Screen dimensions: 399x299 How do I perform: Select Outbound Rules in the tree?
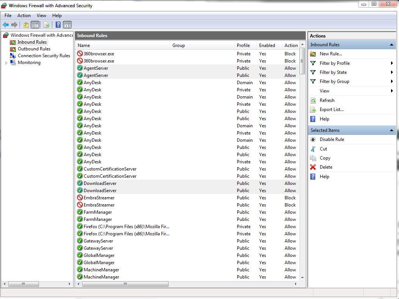[x=34, y=49]
